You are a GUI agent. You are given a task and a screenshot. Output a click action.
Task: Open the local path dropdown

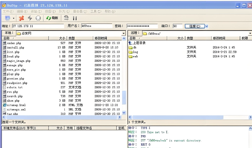(124, 34)
